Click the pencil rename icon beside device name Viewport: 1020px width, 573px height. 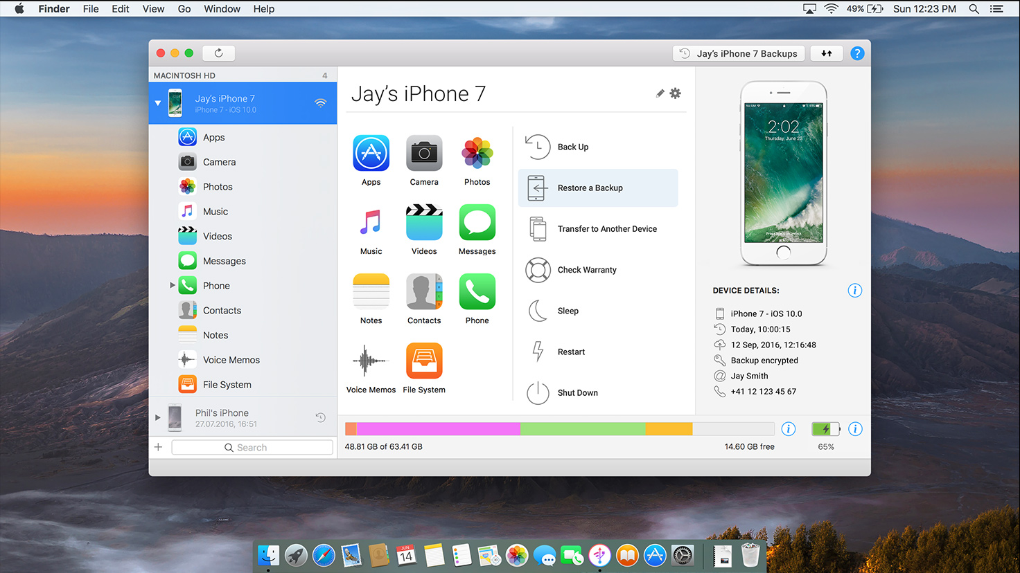660,93
